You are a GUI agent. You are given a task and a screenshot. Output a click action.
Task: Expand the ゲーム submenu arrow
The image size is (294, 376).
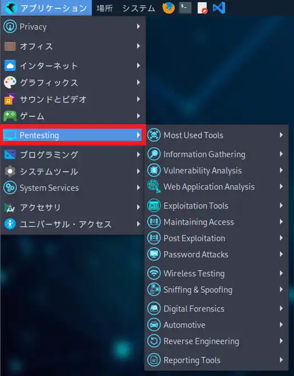pyautogui.click(x=138, y=116)
